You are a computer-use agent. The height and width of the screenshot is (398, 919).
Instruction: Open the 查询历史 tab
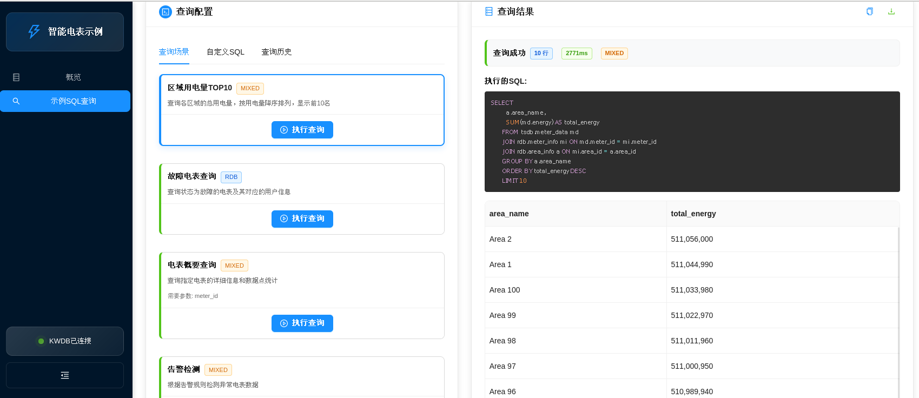coord(277,52)
